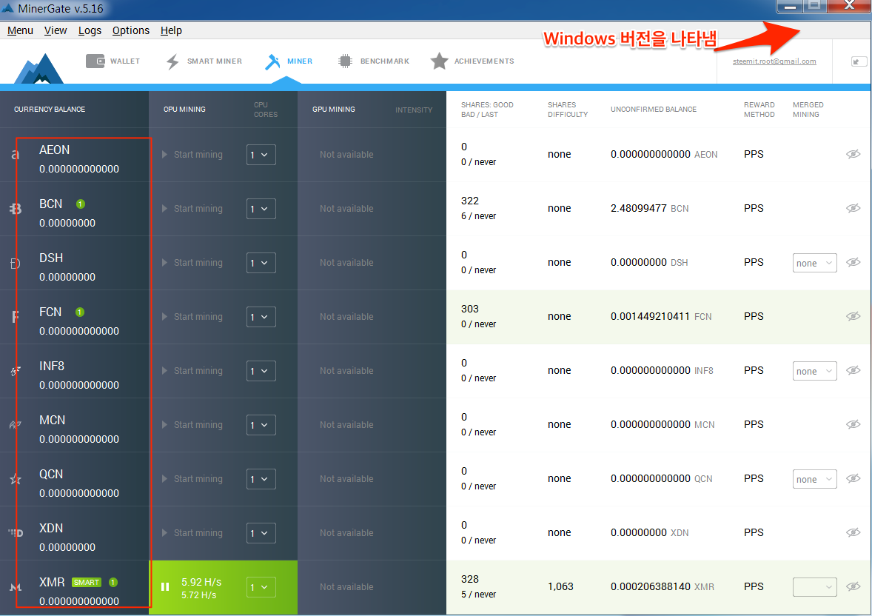Image resolution: width=872 pixels, height=616 pixels.
Task: Toggle visibility eye for FCN row
Action: click(x=853, y=316)
